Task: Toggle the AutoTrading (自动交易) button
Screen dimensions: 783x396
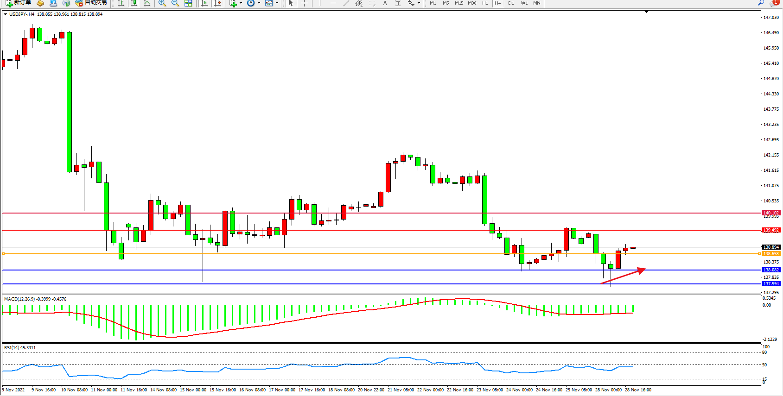Action: coord(91,3)
